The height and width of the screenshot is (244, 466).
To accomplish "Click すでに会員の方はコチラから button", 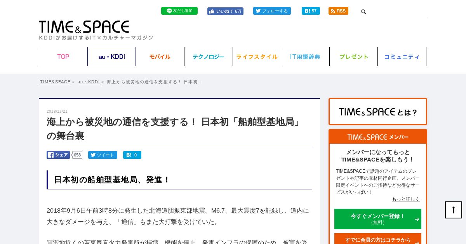I will (x=378, y=239).
